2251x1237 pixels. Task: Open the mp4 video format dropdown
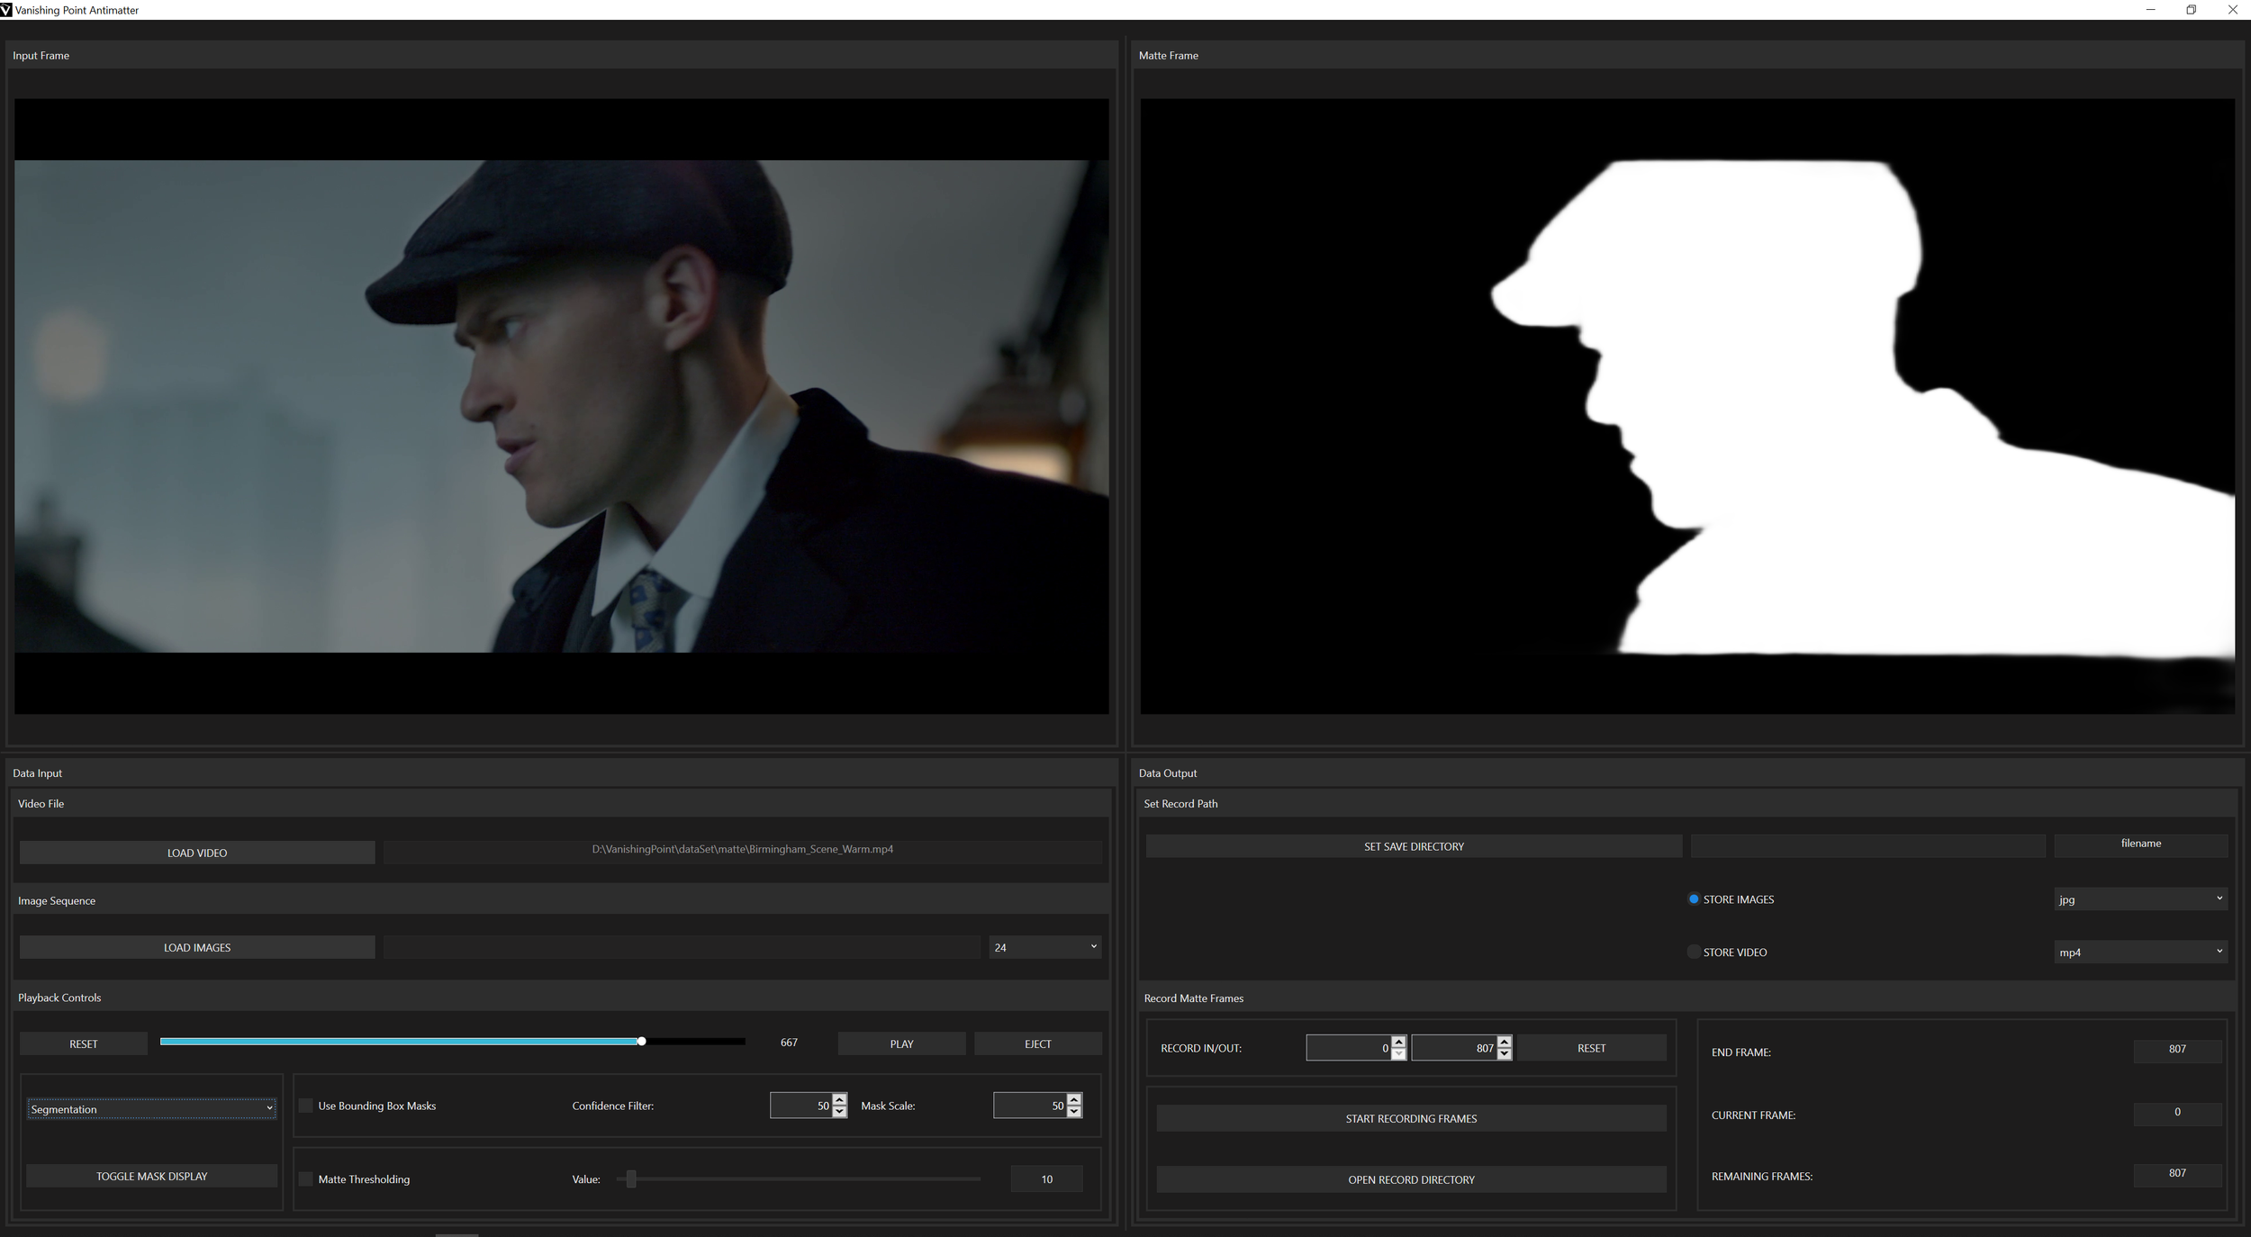(x=2140, y=952)
